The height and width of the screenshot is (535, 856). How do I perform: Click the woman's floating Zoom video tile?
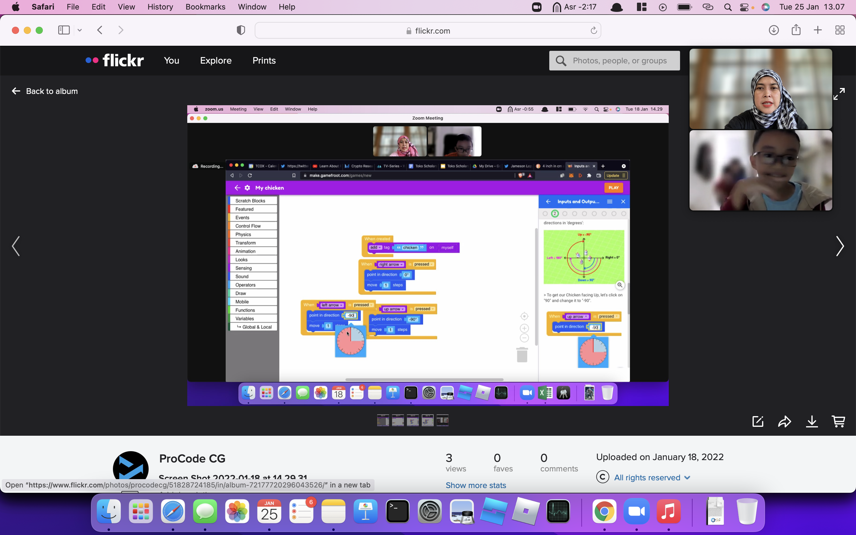761,89
